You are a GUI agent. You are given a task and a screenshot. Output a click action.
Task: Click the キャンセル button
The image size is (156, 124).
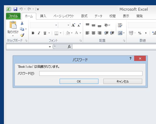click(123, 81)
